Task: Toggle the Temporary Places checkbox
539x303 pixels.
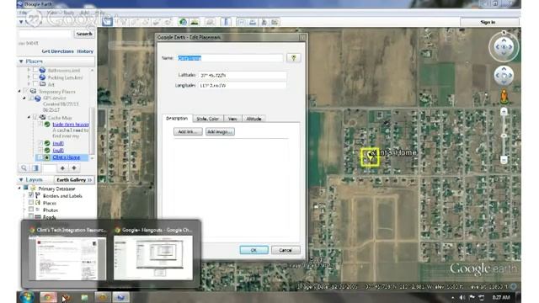Action: (x=26, y=92)
